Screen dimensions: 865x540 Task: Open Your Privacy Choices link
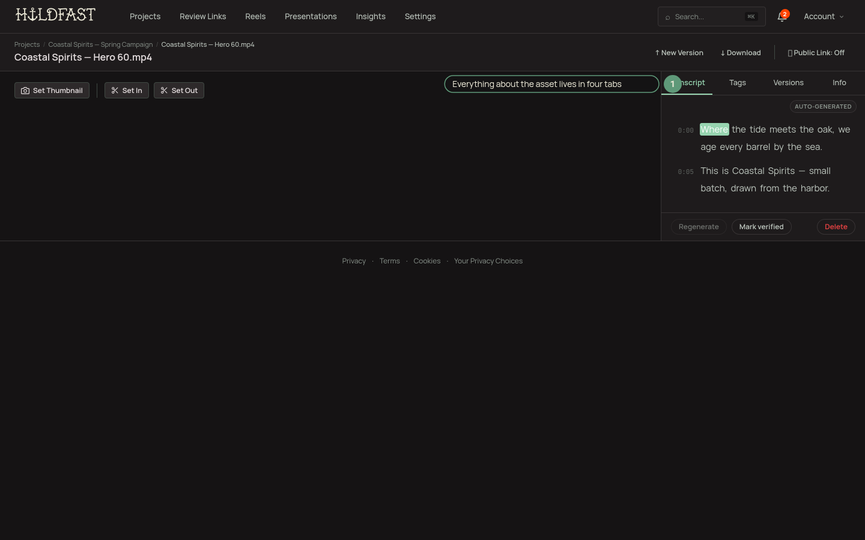coord(488,261)
